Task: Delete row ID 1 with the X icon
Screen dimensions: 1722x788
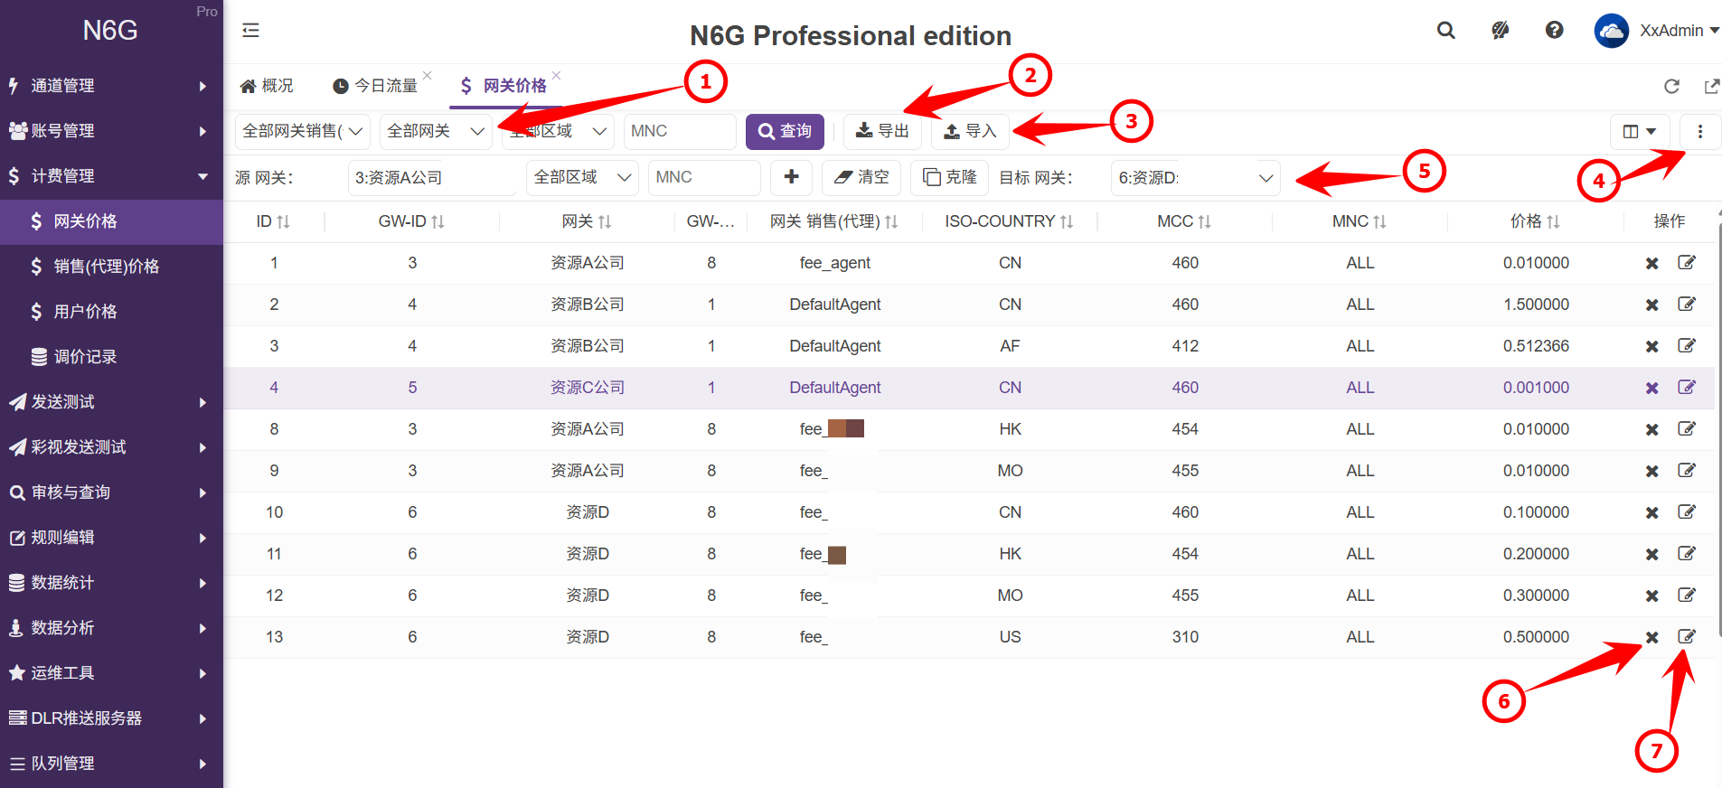Action: click(1651, 263)
